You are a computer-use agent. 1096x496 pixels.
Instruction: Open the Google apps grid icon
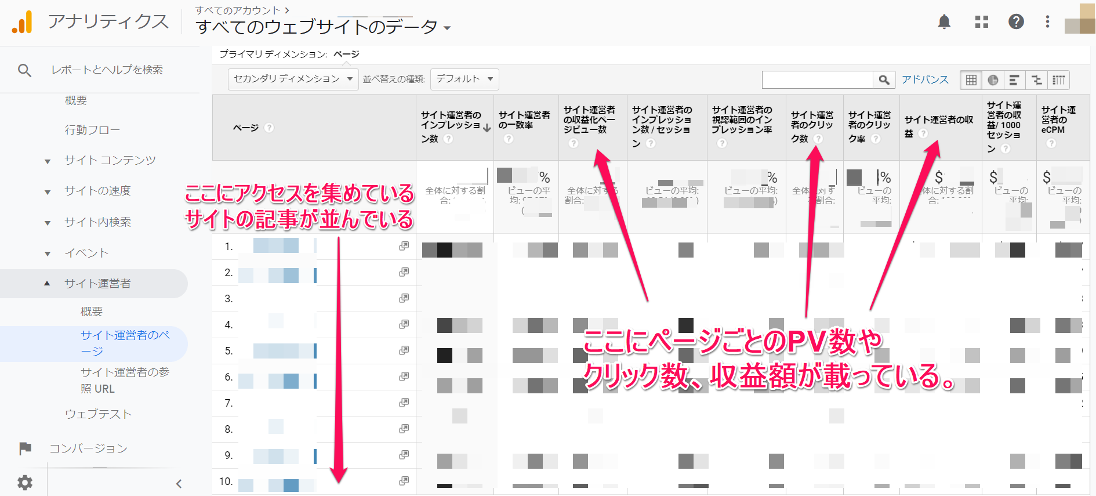click(981, 22)
